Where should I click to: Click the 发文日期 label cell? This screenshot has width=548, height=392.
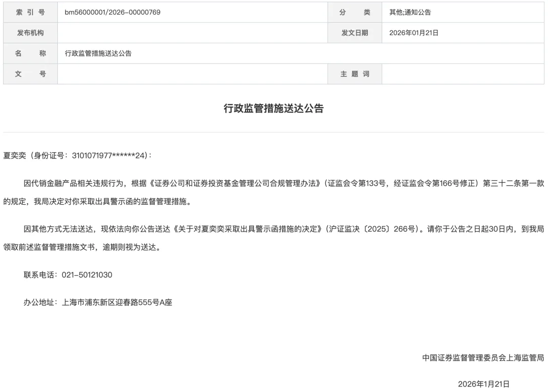click(x=354, y=32)
